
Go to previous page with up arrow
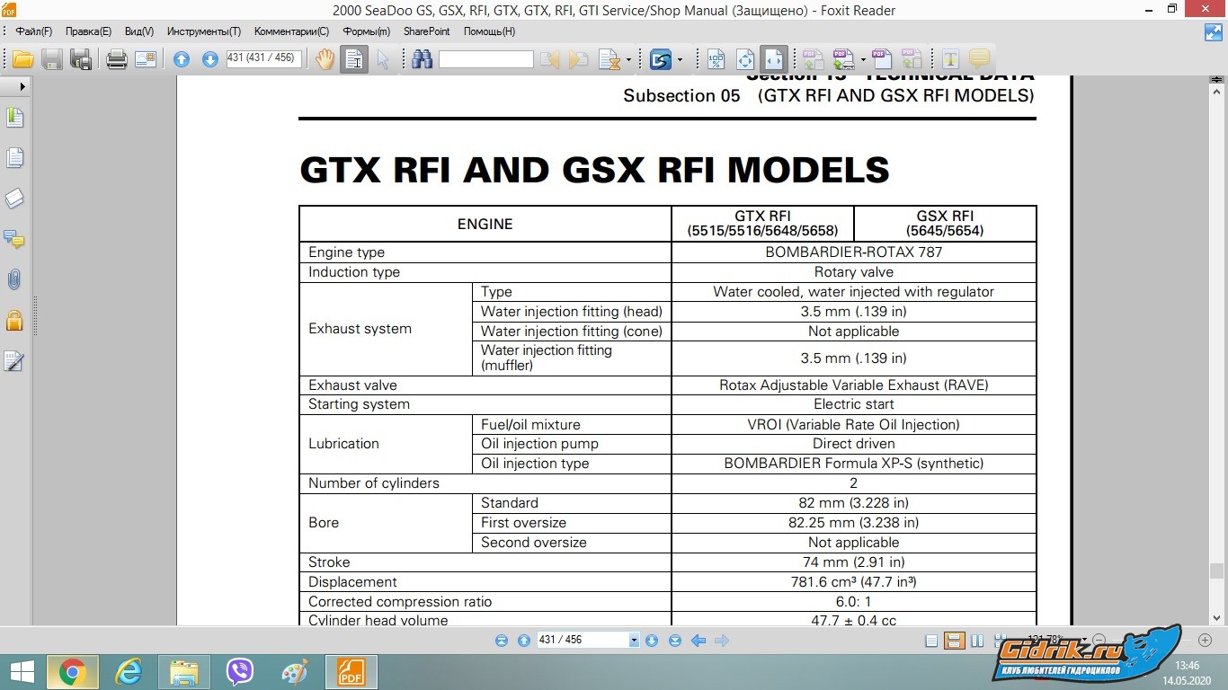182,60
